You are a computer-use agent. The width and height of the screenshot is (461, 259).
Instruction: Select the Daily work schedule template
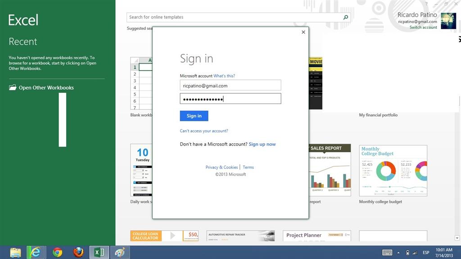coord(141,170)
